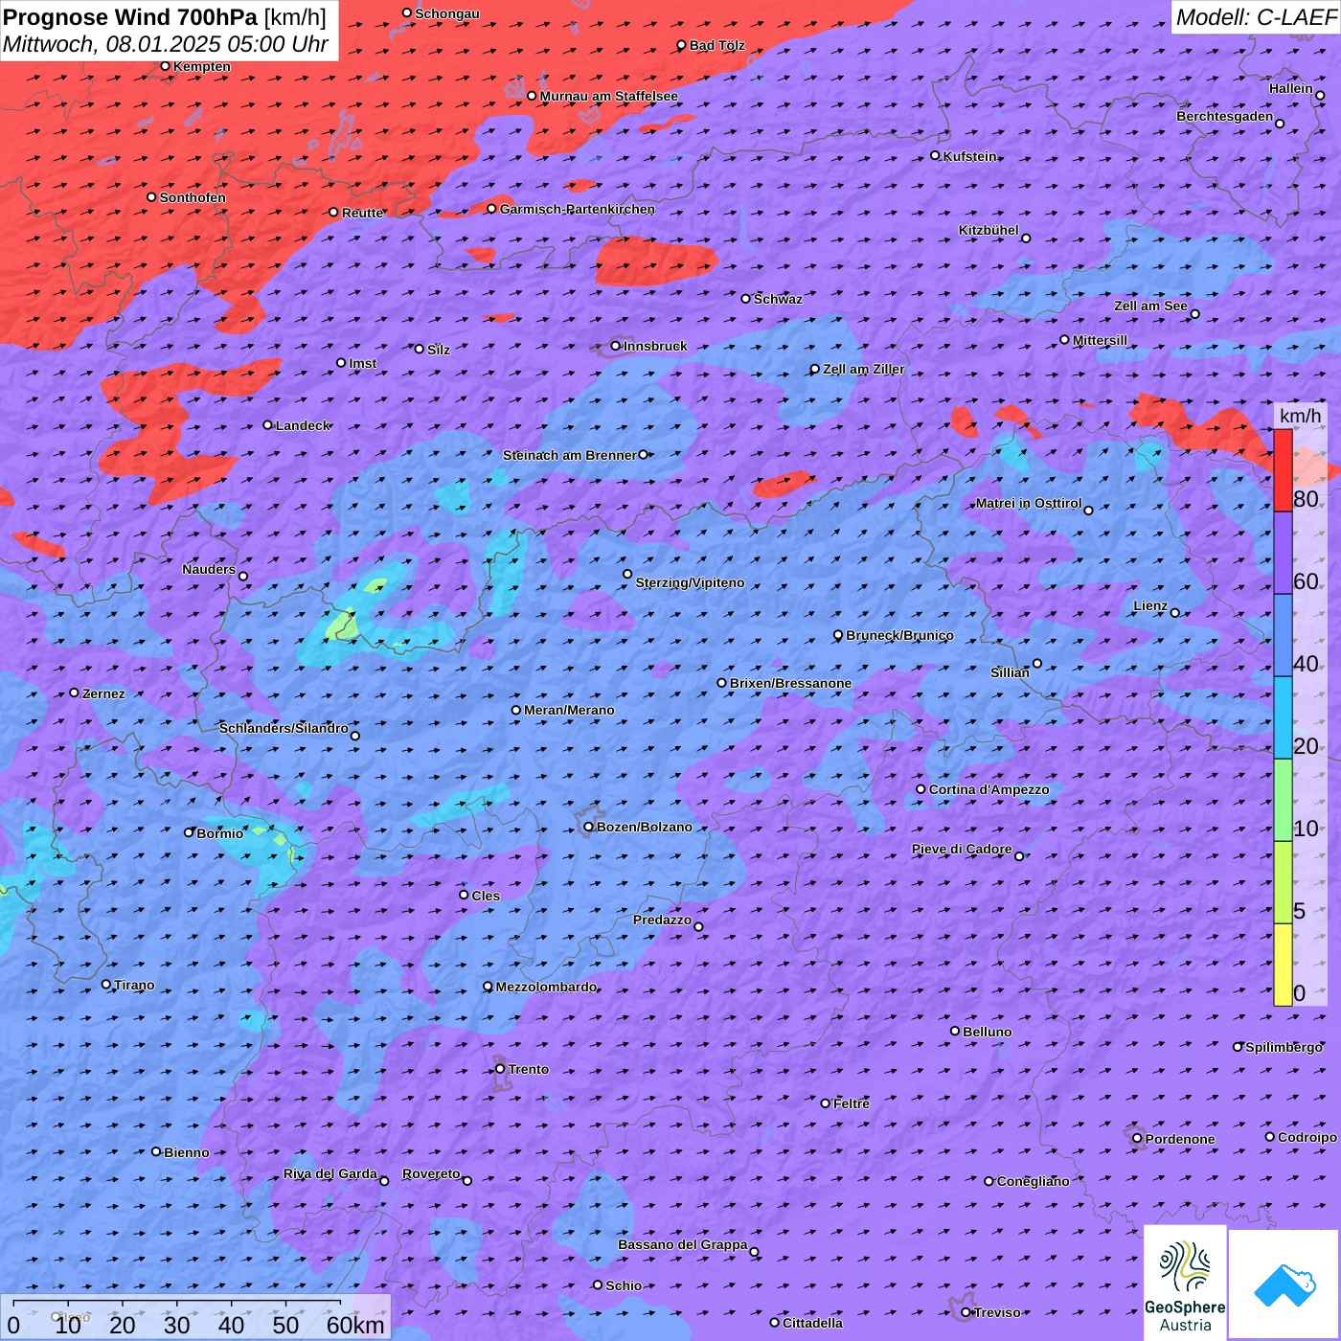The image size is (1341, 1341).
Task: Click the 'Rovereto' label
Action: 431,1173
